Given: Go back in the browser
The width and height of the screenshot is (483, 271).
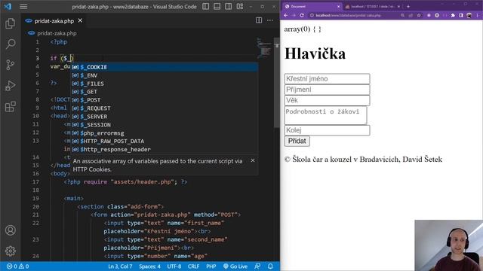Looking at the screenshot, I should (286, 15).
